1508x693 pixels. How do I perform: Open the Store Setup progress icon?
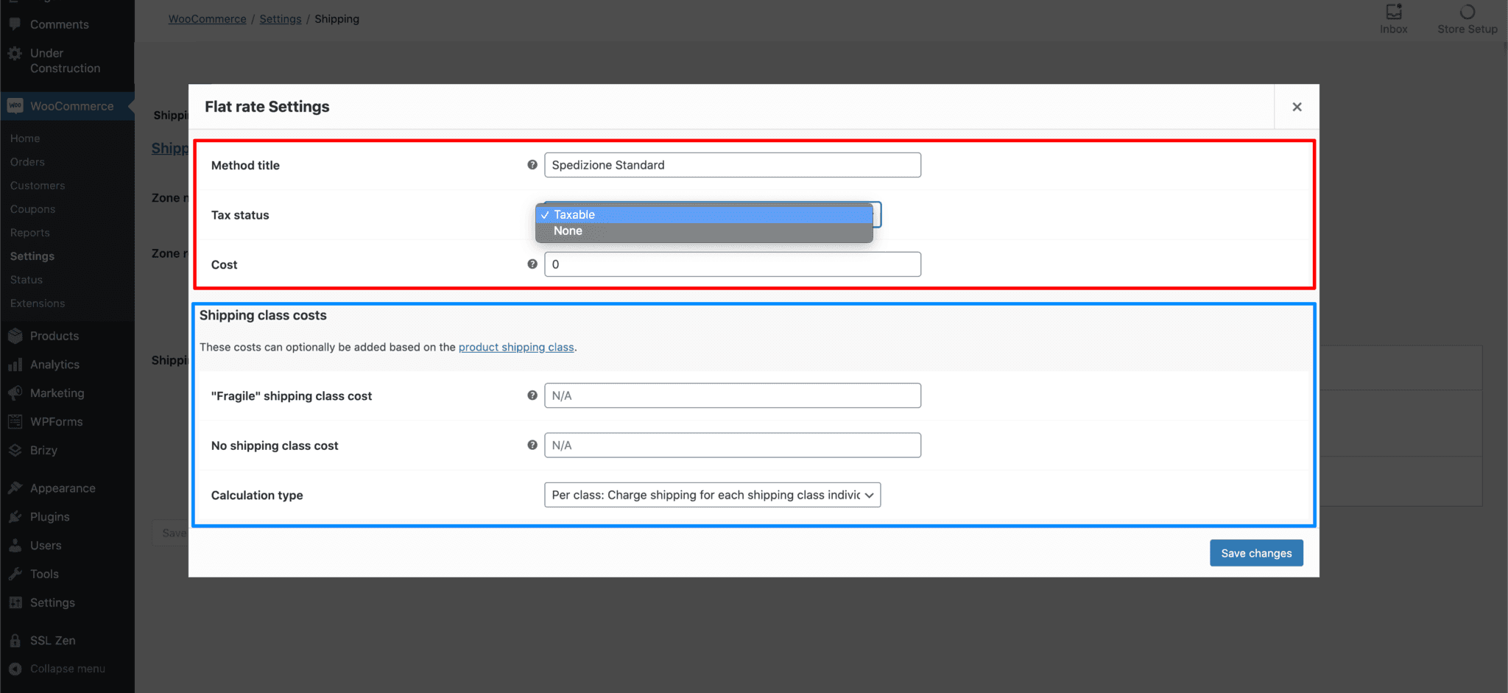click(1467, 12)
